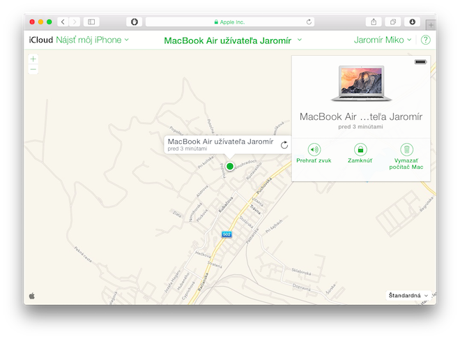Viewport: 460px width, 339px height.
Task: Click the Púchovská road label
Action: coord(264,186)
